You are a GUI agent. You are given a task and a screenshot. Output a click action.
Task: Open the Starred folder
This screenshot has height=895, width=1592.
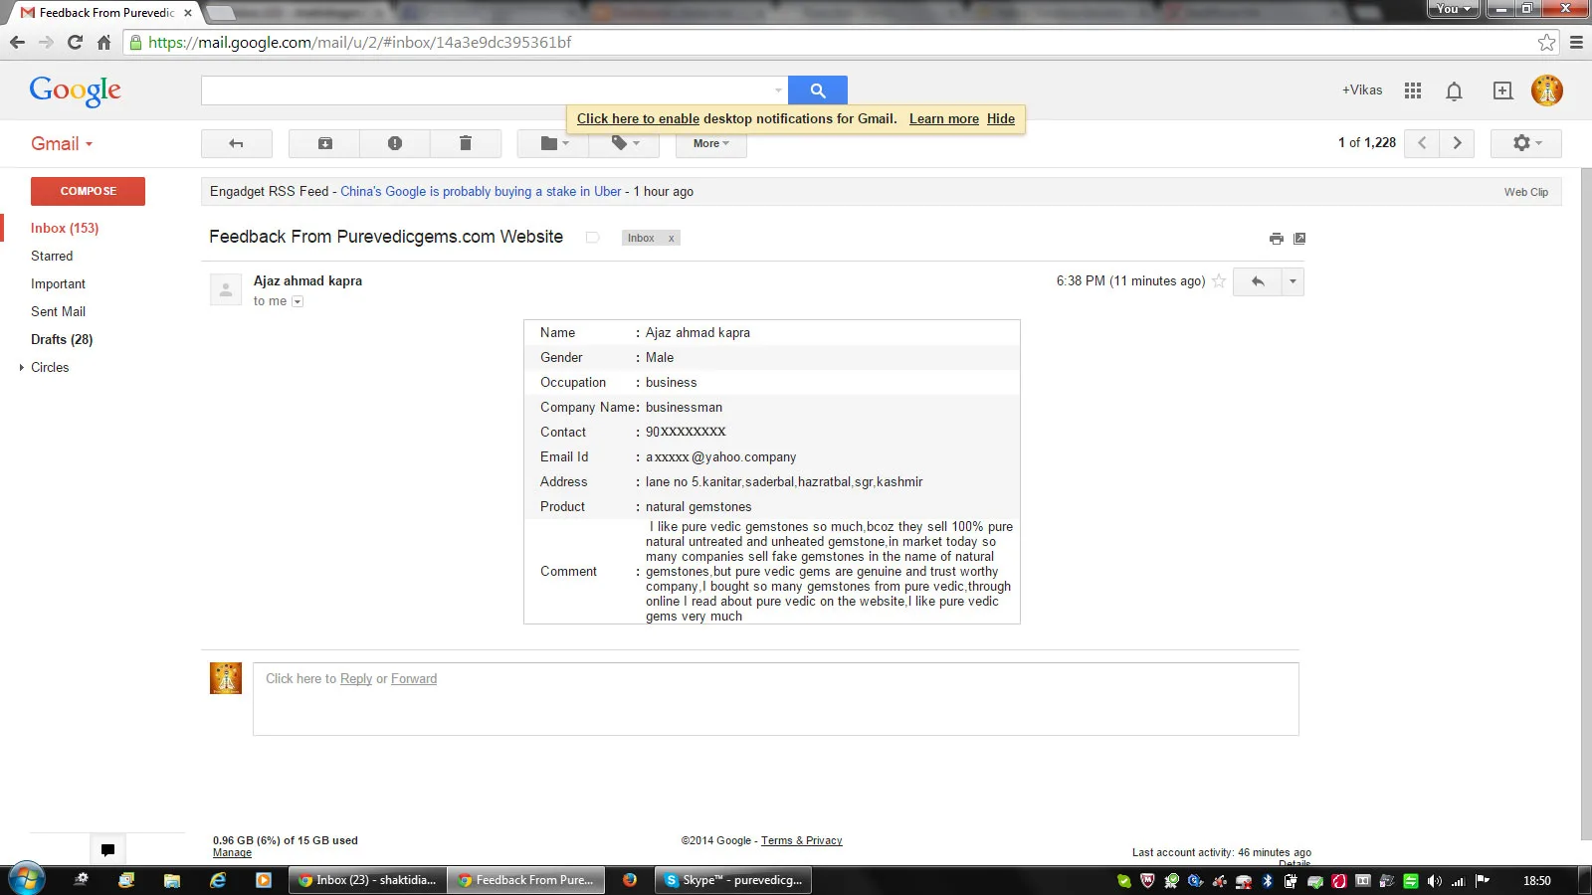click(52, 256)
